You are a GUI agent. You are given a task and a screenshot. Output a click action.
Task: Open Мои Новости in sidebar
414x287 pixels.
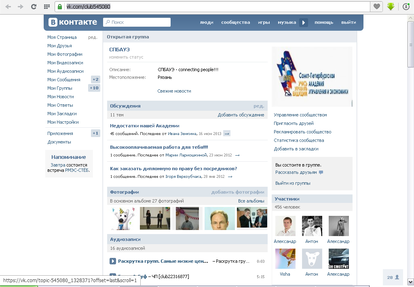tap(61, 97)
